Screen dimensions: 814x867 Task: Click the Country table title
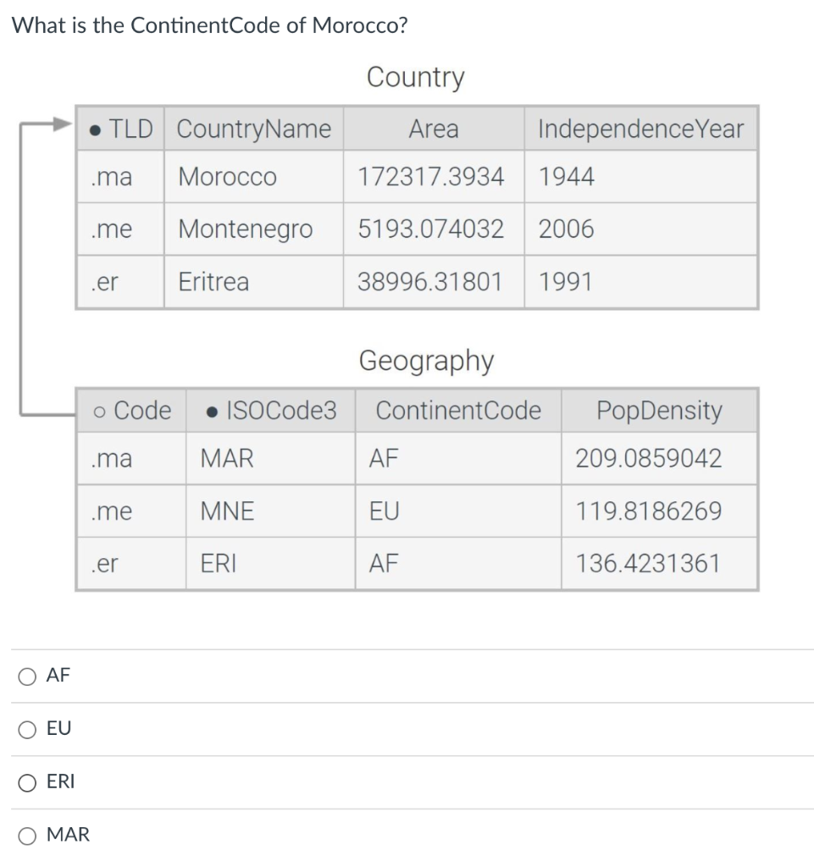tap(416, 77)
